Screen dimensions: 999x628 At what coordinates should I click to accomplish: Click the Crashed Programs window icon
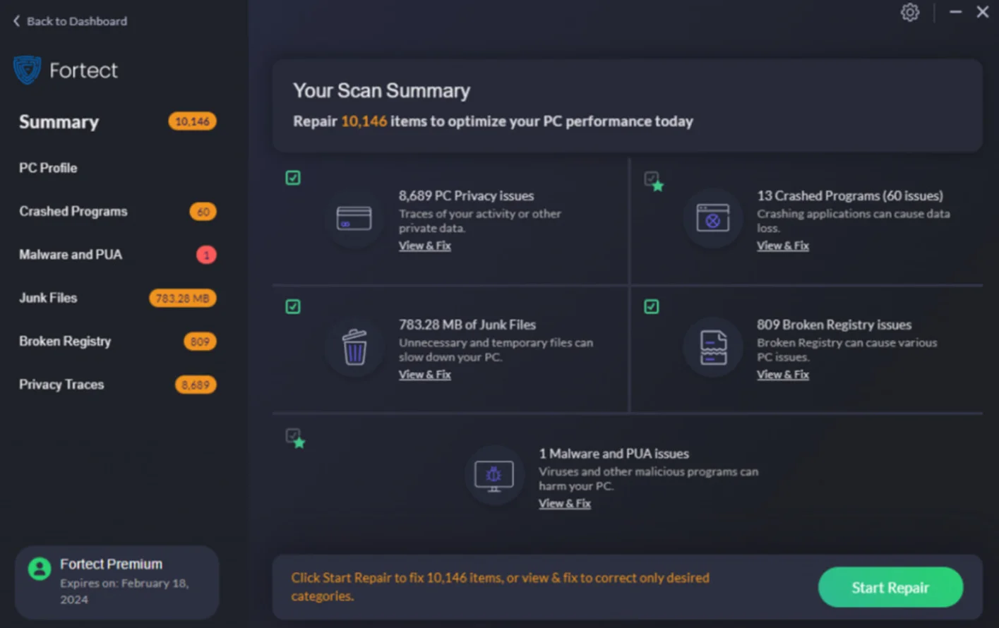tap(712, 218)
